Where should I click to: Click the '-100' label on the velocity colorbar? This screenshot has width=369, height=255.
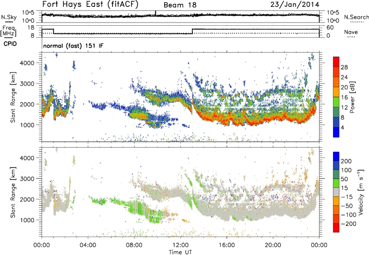point(348,215)
